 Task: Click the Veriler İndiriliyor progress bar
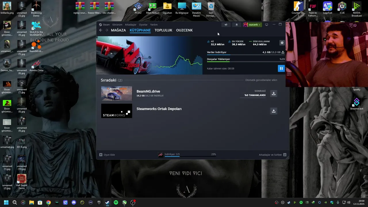[246, 55]
